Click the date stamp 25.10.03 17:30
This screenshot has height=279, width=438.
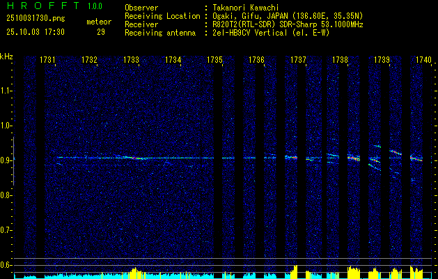(x=36, y=32)
